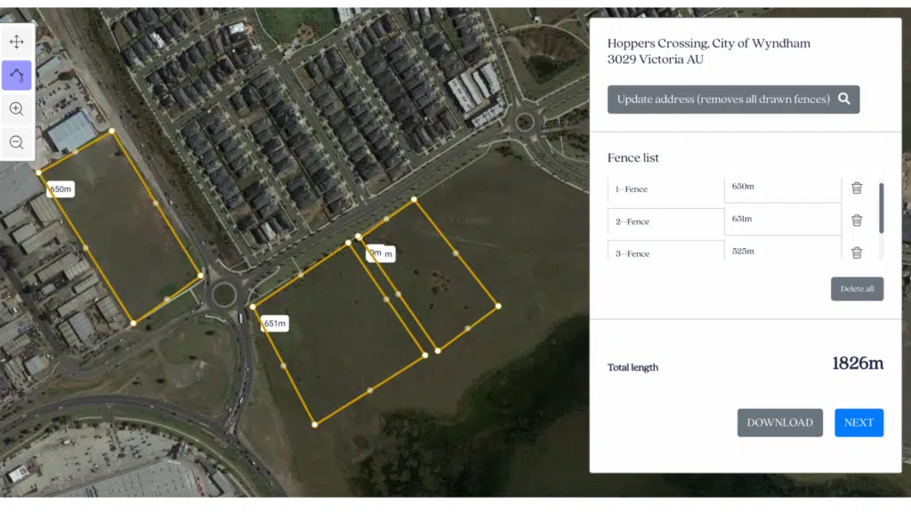Proceed with the blue NEXT button
This screenshot has height=512, width=911.
(x=859, y=423)
